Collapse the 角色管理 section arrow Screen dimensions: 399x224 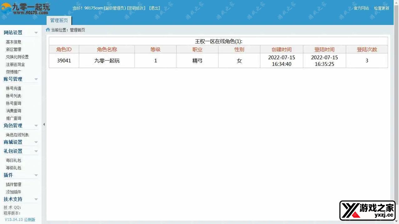point(36,126)
